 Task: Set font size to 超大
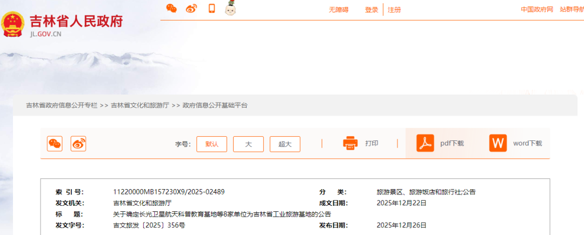pos(285,144)
